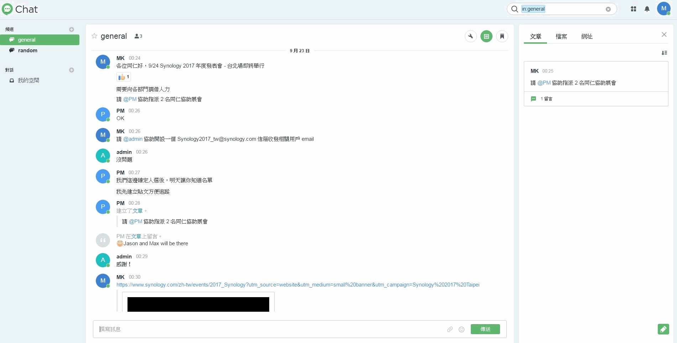Image resolution: width=677 pixels, height=343 pixels.
Task: Open channel settings wrench icon
Action: [470, 36]
